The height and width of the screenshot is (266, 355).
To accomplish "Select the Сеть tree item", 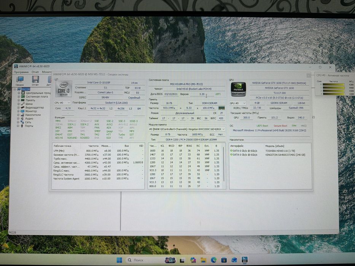I will (x=28, y=122).
